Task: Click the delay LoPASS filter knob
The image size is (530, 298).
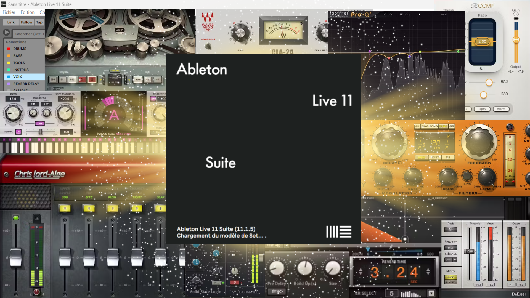Action: (487, 177)
